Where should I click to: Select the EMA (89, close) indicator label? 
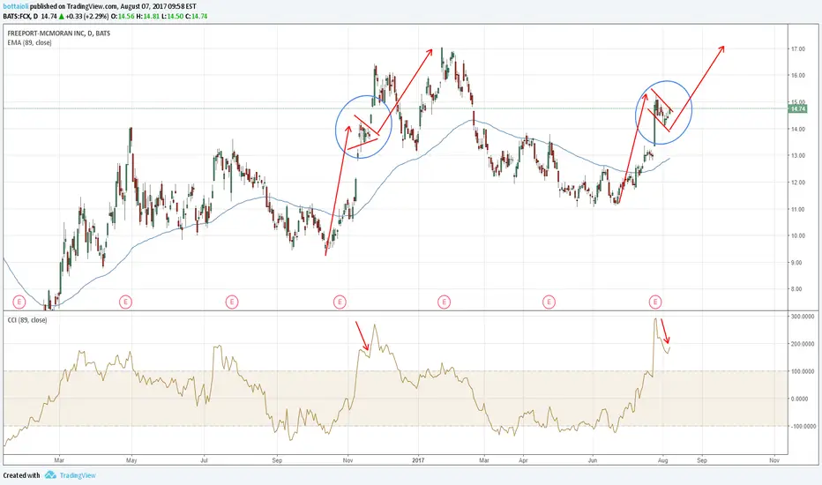[29, 42]
